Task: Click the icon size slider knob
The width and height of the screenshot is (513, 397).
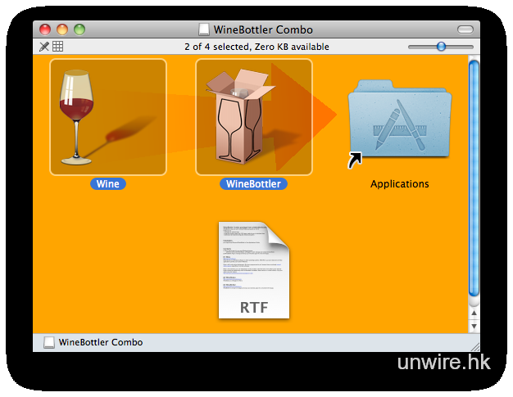Action: tap(441, 47)
